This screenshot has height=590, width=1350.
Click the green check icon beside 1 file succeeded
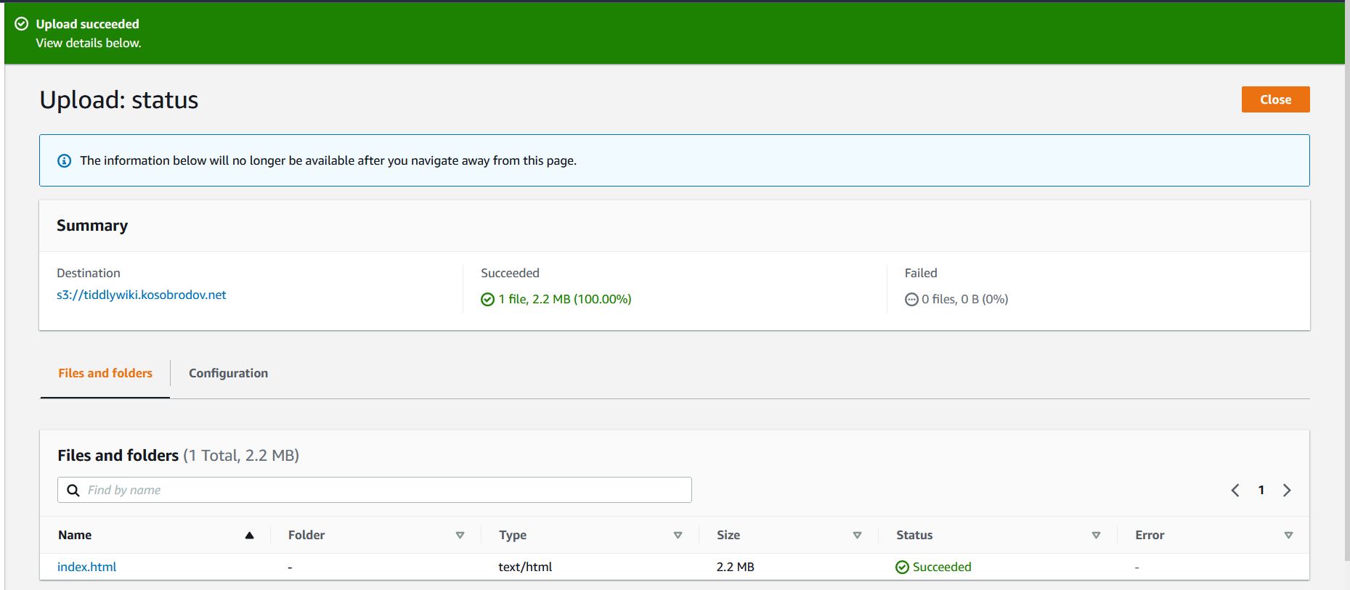point(487,300)
